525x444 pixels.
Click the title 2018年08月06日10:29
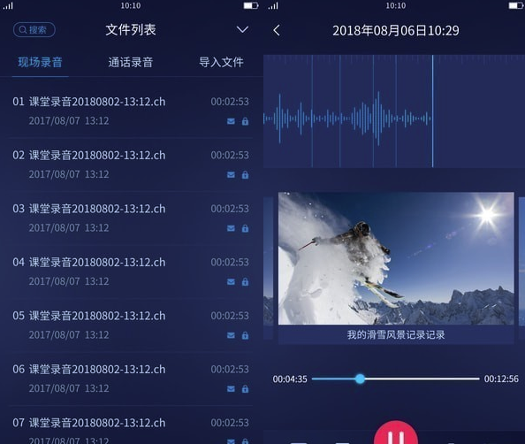tap(396, 30)
